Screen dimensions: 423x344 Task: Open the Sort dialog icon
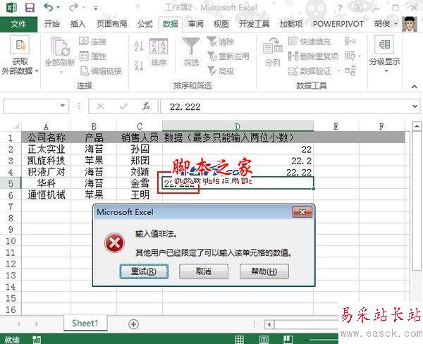[x=159, y=47]
